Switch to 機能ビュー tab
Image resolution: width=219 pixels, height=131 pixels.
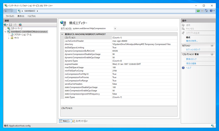[65, 121]
